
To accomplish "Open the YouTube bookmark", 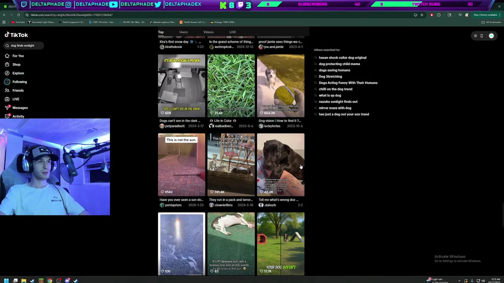I will (18, 22).
